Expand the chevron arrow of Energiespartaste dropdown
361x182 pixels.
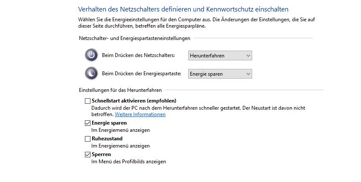[248, 74]
